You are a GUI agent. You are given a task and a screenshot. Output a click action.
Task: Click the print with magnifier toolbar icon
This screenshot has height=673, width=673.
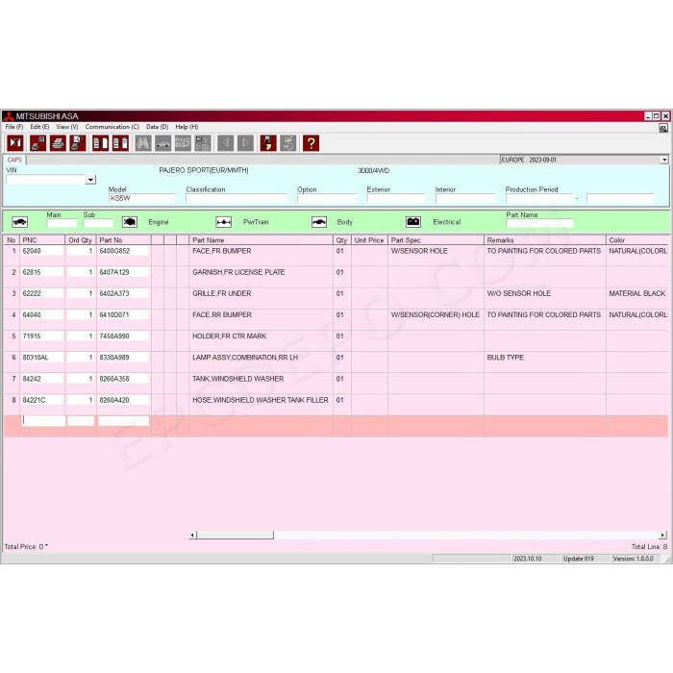[78, 143]
